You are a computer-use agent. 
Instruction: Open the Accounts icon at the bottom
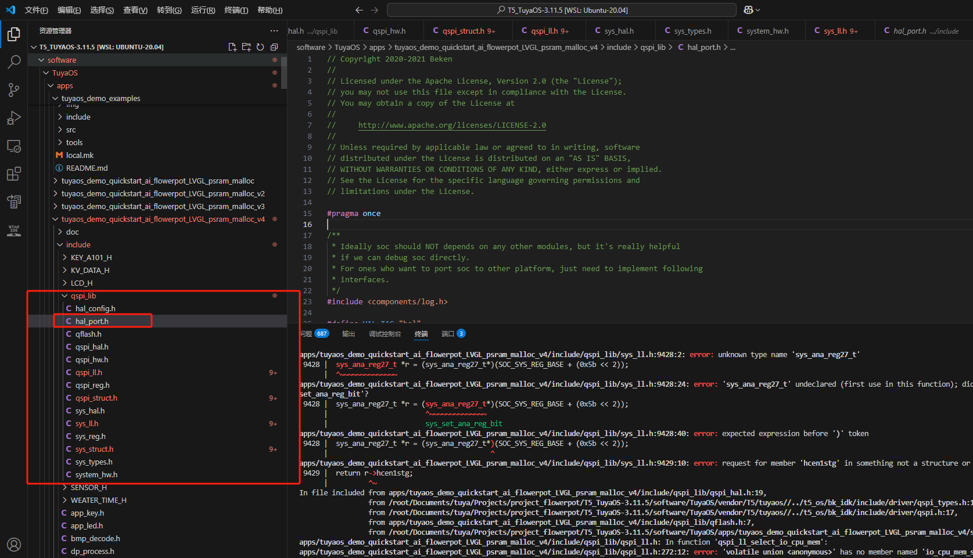pyautogui.click(x=14, y=544)
